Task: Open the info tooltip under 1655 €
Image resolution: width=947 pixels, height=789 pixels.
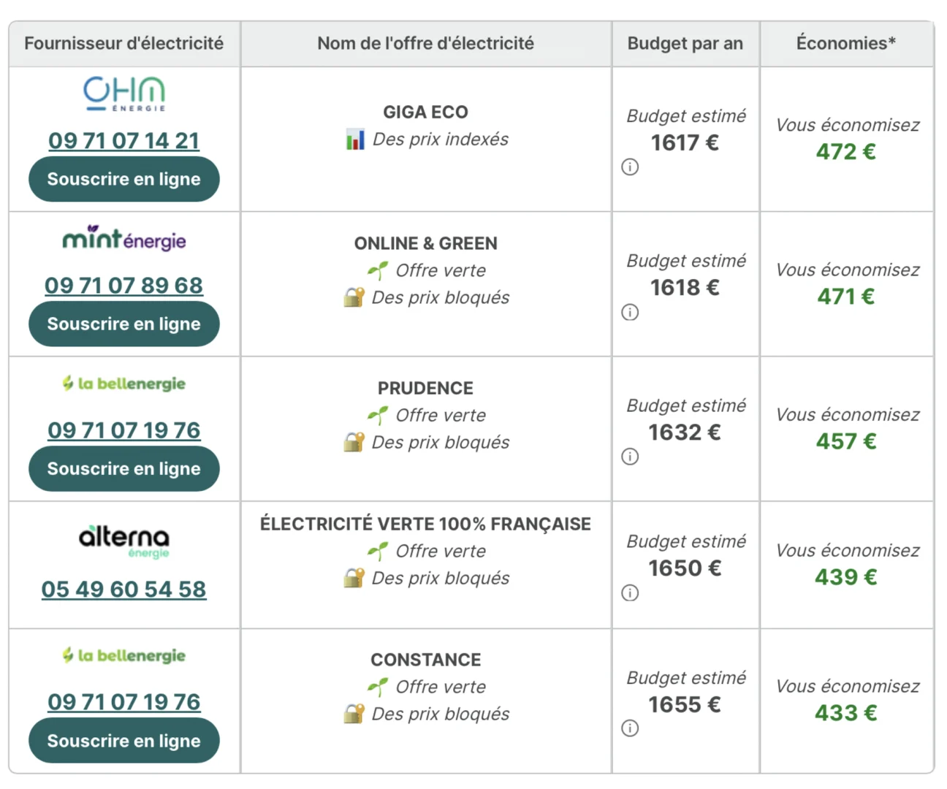Action: [629, 728]
